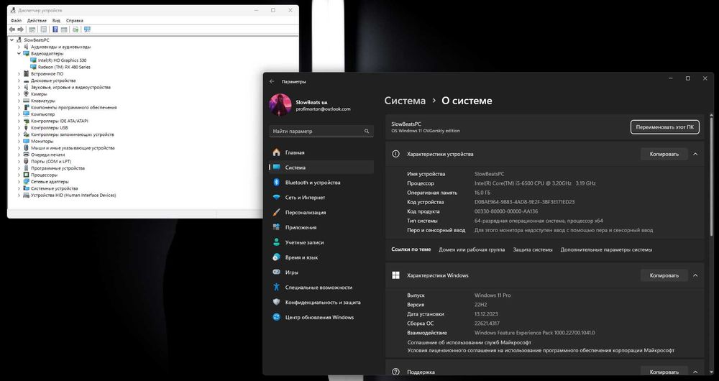Click the scan for hardware changes monitor icon
Image resolution: width=719 pixels, height=381 pixels.
coord(87,29)
